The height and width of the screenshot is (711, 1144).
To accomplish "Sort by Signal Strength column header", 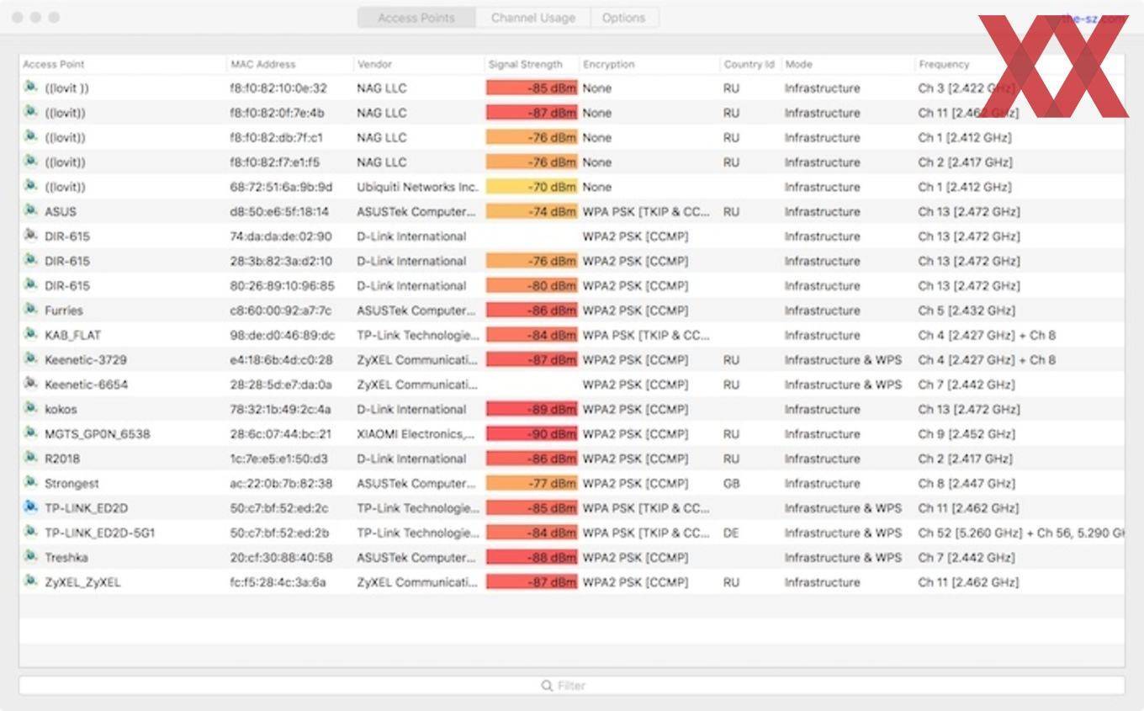I will [x=526, y=64].
